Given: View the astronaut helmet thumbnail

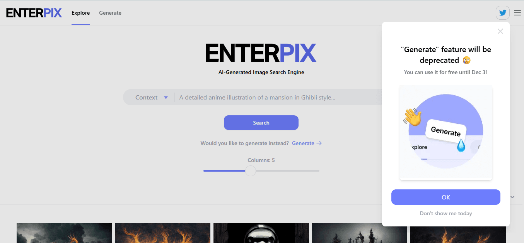Looking at the screenshot, I should pyautogui.click(x=261, y=233).
